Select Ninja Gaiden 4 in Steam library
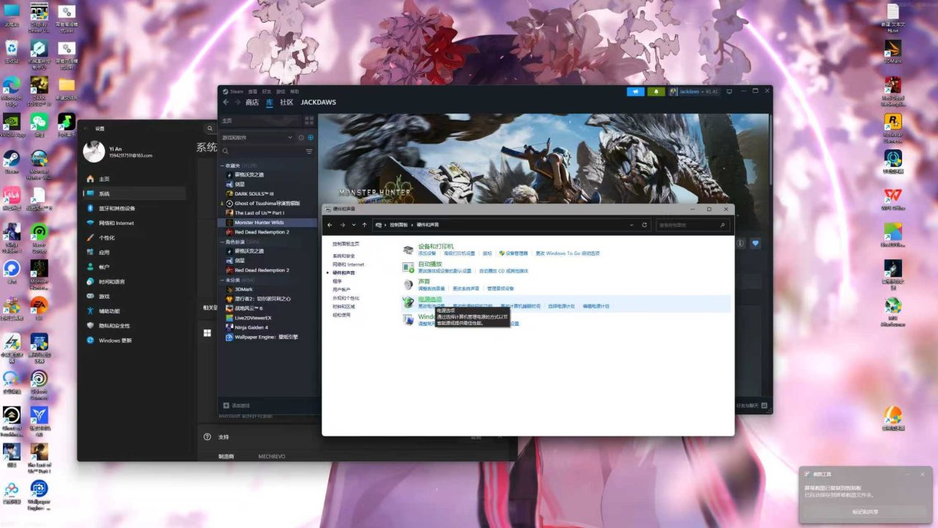This screenshot has height=528, width=938. click(266, 327)
